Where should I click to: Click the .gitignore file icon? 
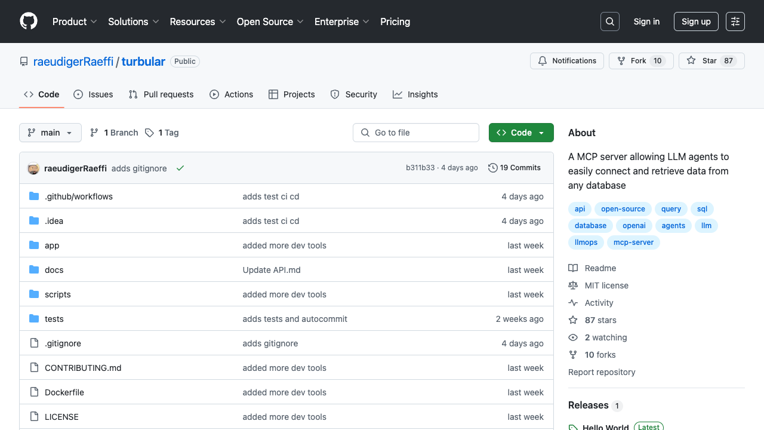coord(34,343)
